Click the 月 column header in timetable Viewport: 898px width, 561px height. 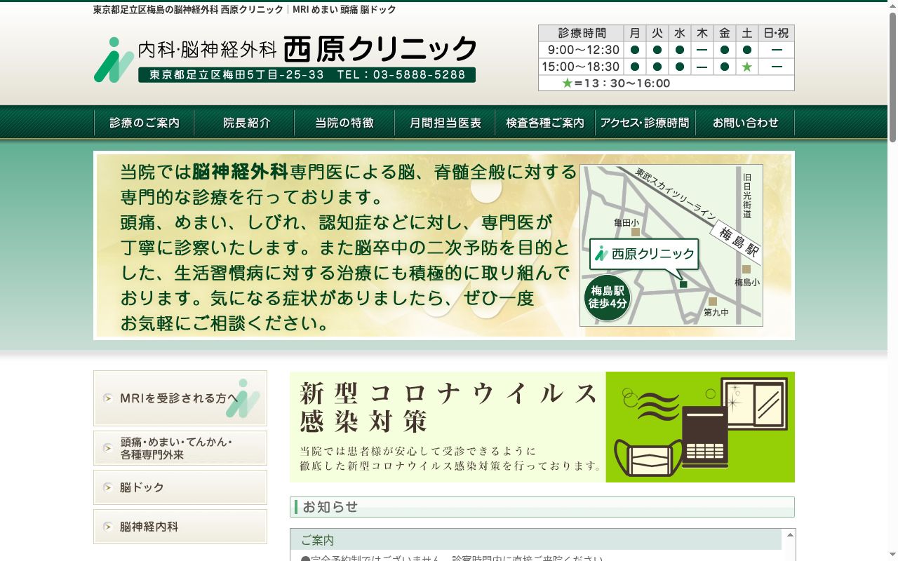click(635, 33)
